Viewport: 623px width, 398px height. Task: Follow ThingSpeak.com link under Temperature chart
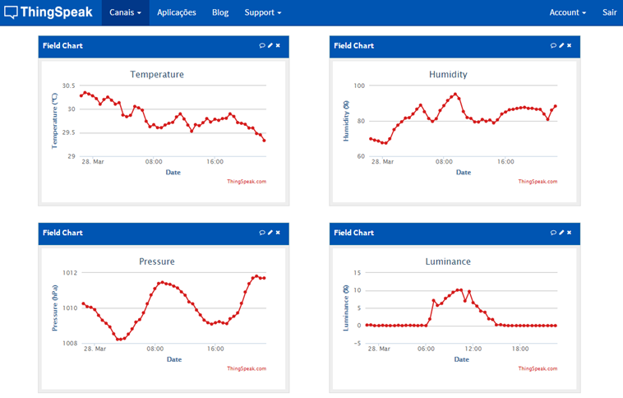tap(247, 182)
